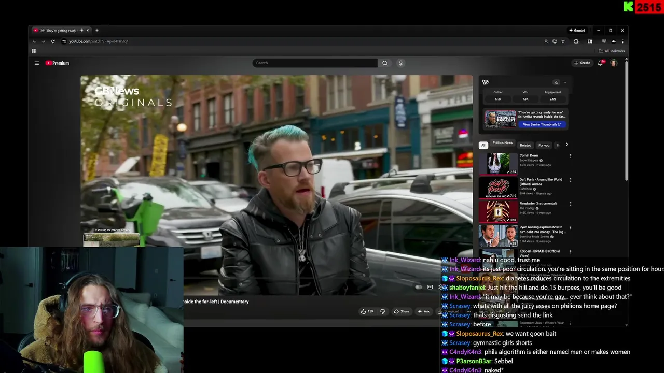Click install app icon in address bar
Screen dimensions: 664x373
click(555, 41)
